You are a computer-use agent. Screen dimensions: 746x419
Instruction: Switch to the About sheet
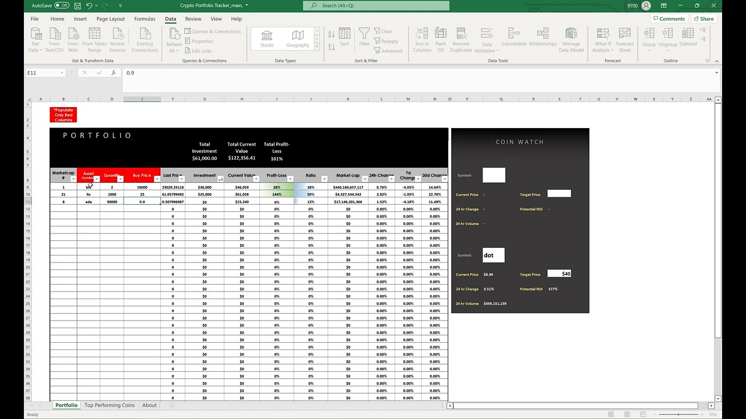tap(149, 405)
